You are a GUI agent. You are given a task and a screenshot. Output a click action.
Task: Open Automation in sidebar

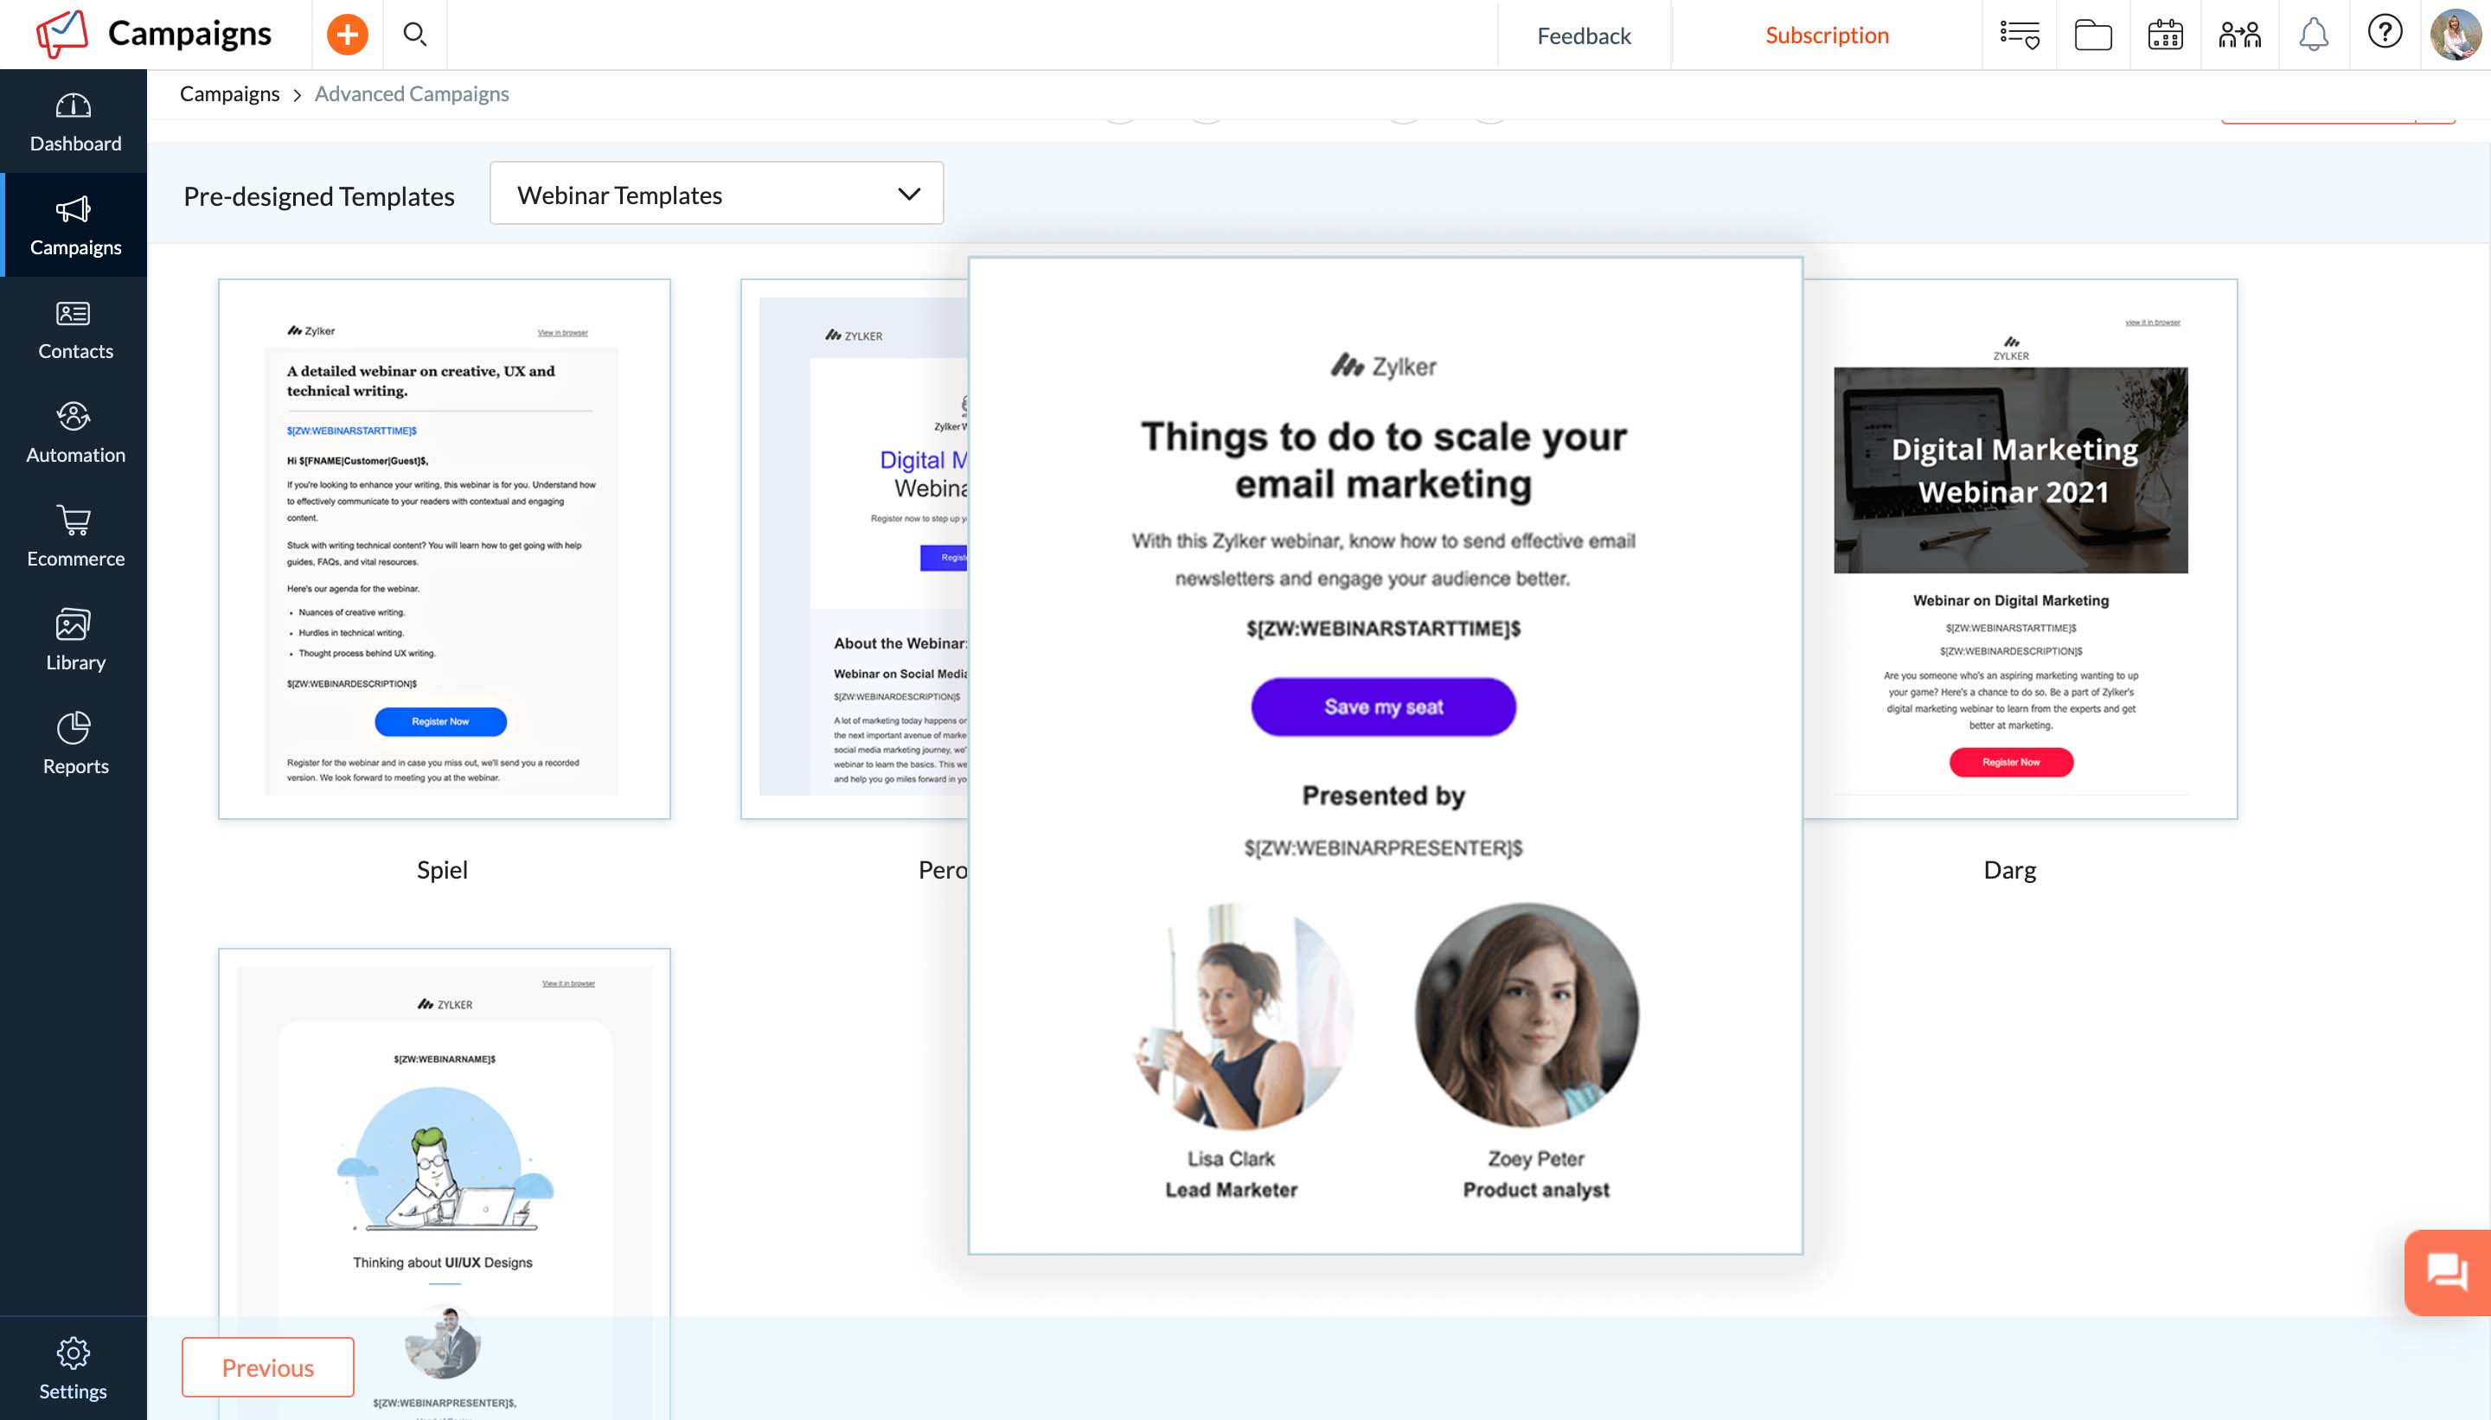[74, 433]
